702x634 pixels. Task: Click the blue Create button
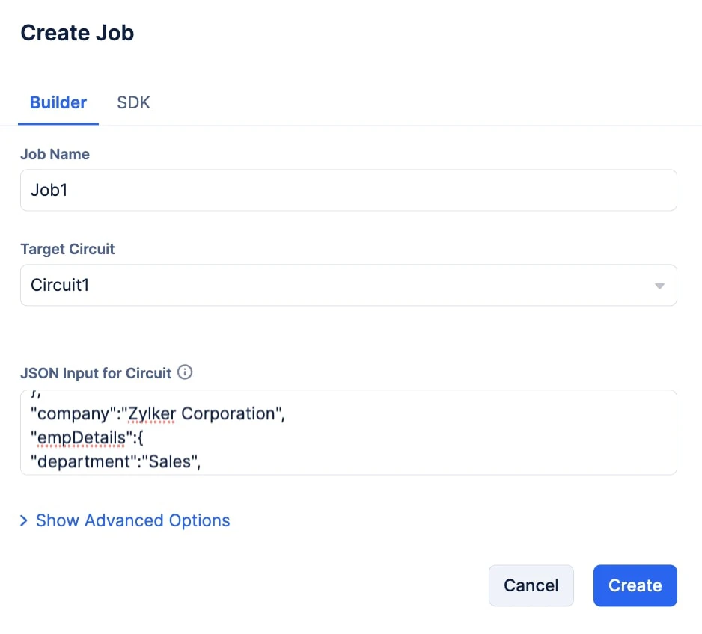click(x=635, y=585)
